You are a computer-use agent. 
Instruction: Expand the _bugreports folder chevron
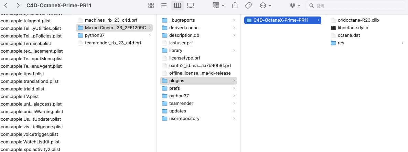click(x=234, y=20)
